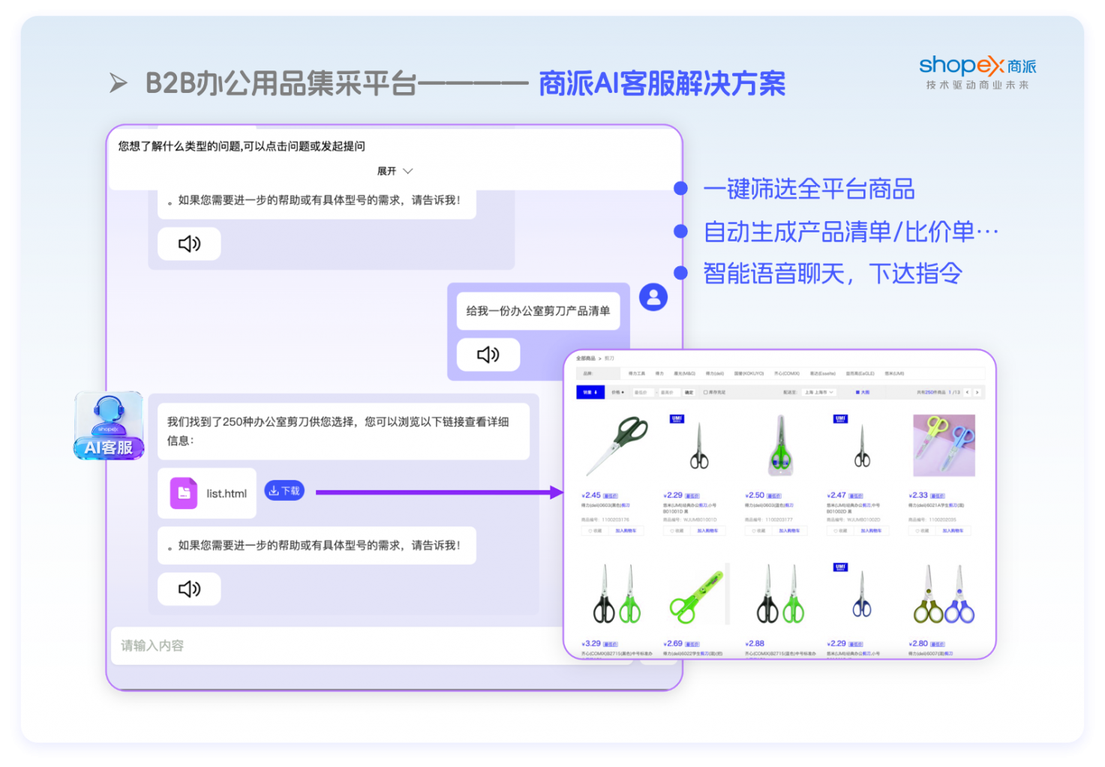This screenshot has height=767, width=1105.
Task: Play audio of the top AI reply
Action: 189,244
